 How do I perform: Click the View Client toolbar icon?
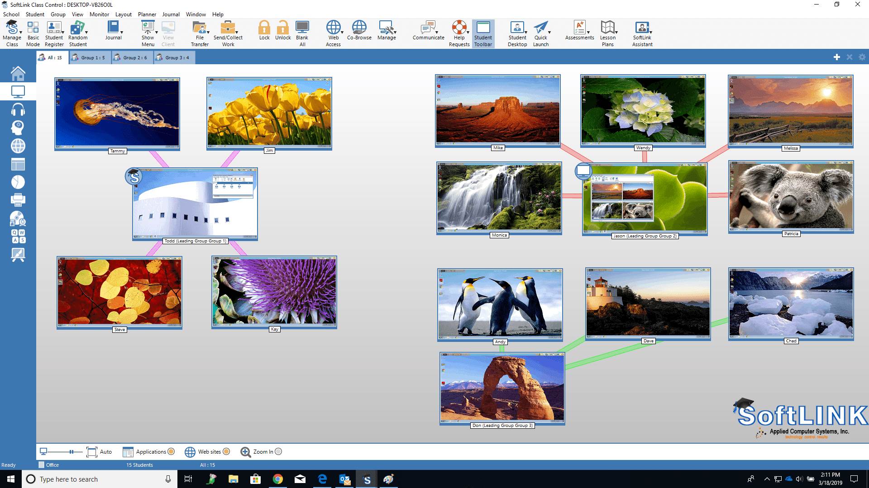(168, 33)
